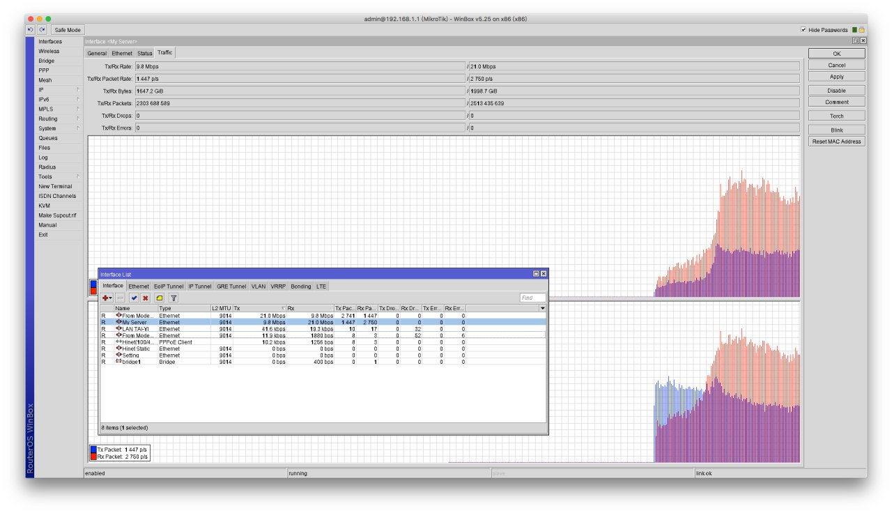Select the bridge1 interface row
The height and width of the screenshot is (513, 892).
(x=322, y=362)
